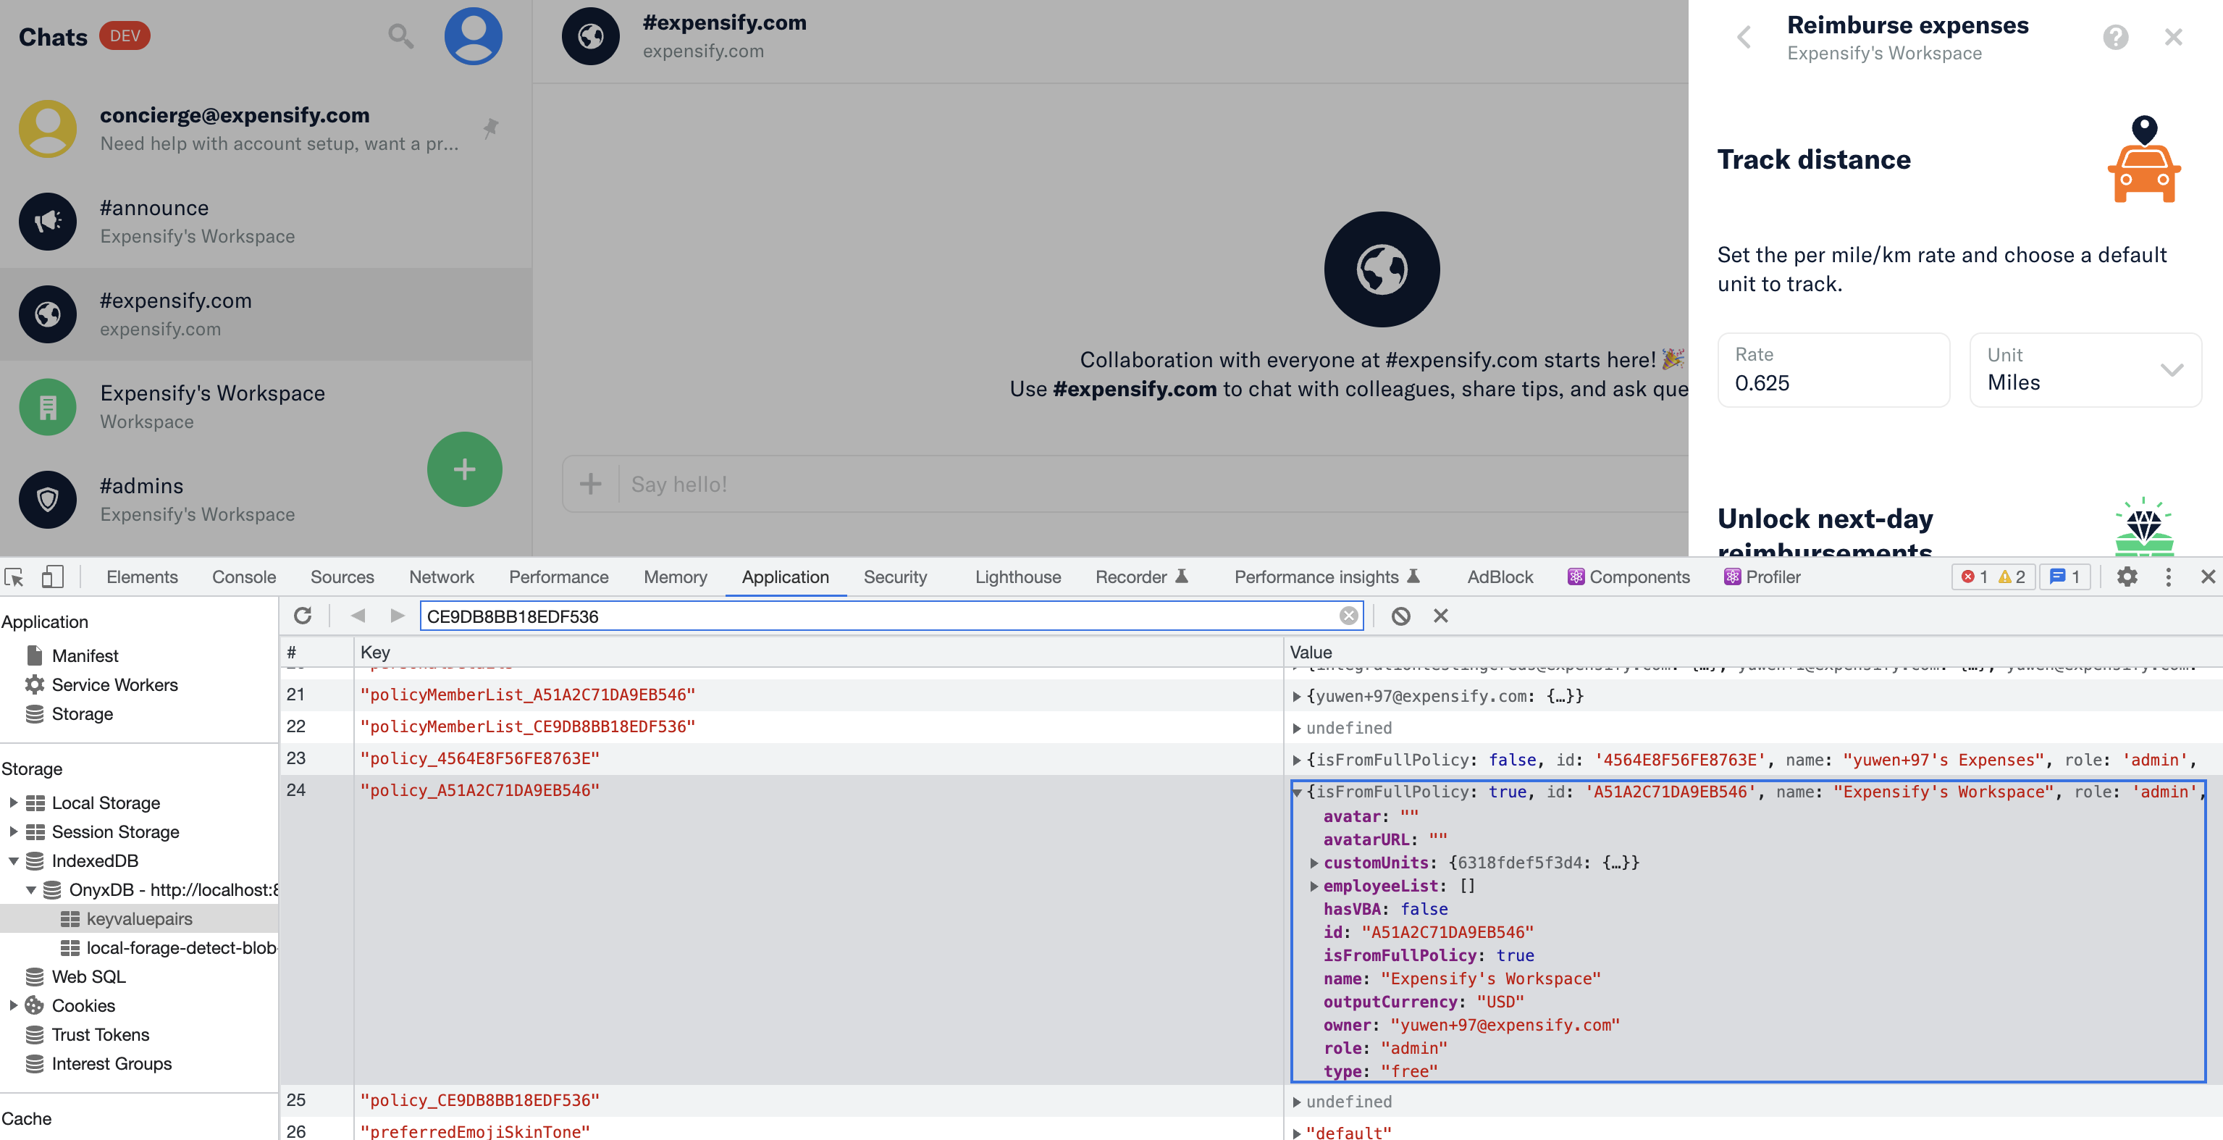Activate the inspect element picker icon
The height and width of the screenshot is (1140, 2223).
pos(14,577)
